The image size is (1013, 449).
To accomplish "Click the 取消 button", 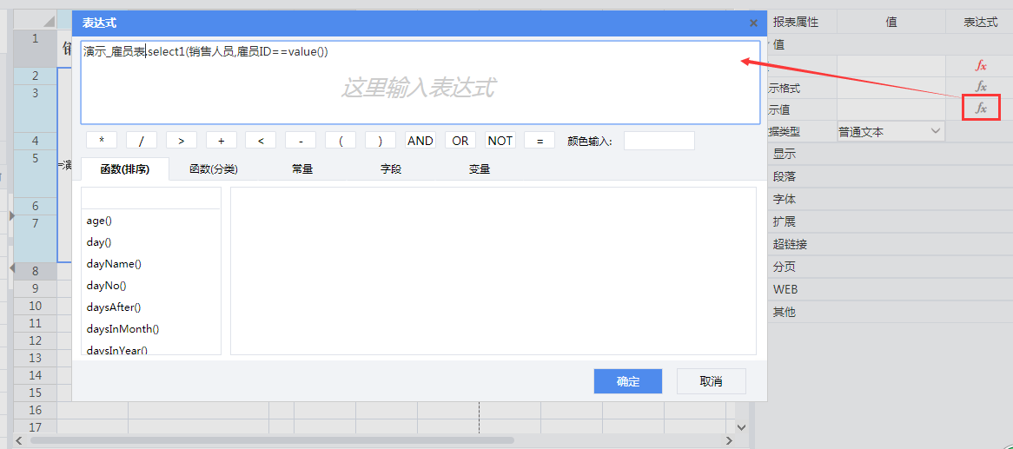I will click(x=711, y=381).
